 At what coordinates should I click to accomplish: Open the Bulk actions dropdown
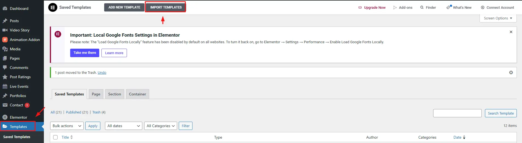tap(67, 126)
